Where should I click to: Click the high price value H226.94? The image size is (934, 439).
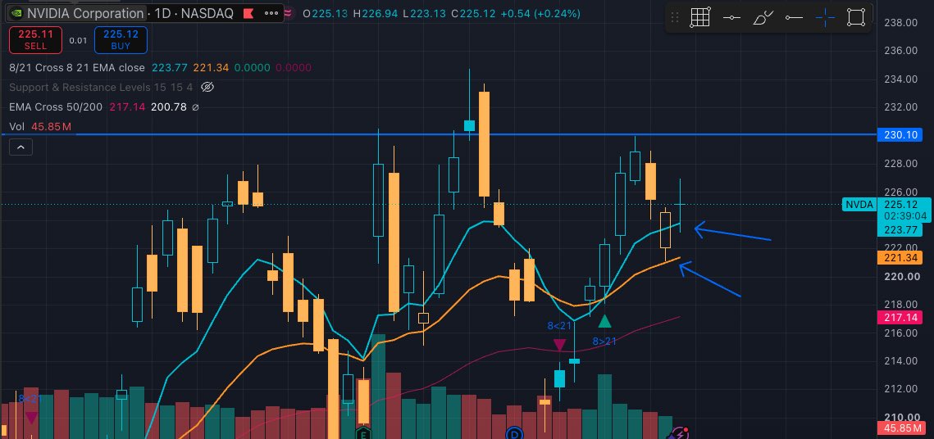point(375,13)
